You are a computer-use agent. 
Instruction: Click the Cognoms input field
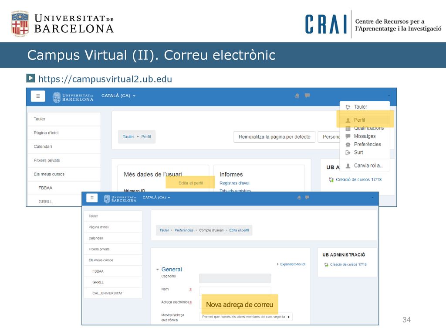235,278
